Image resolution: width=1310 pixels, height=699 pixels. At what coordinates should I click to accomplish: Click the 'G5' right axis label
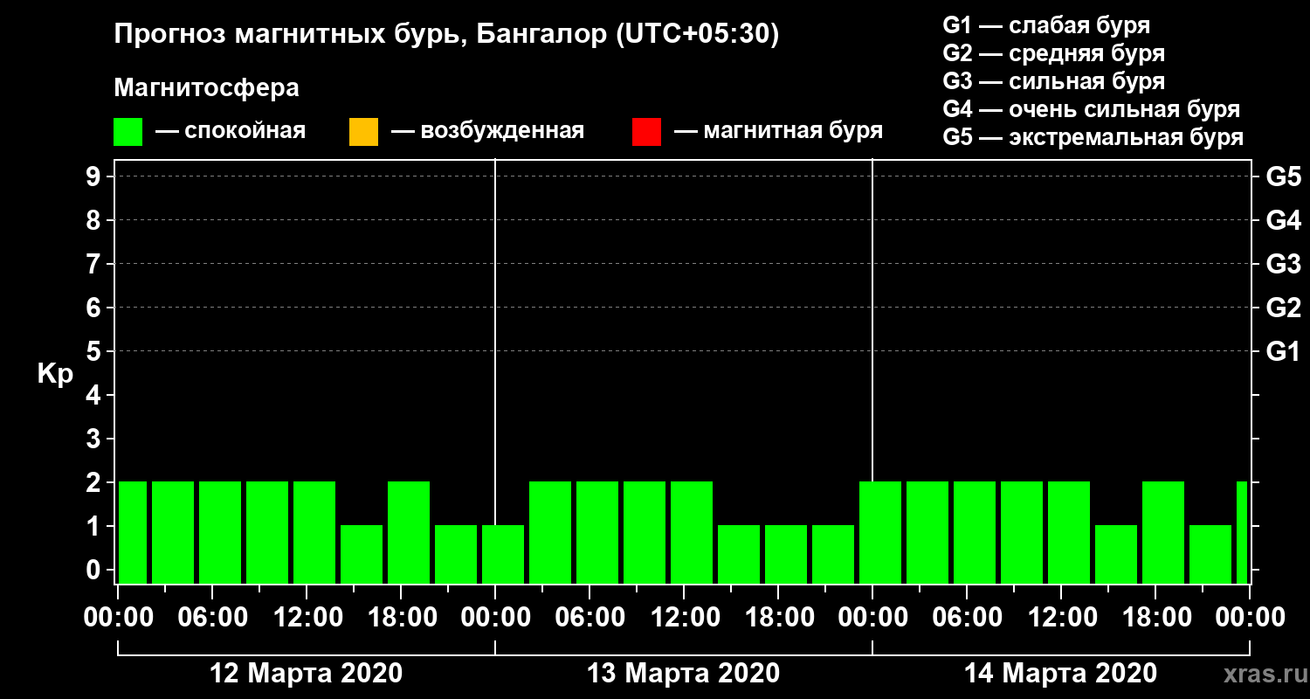coord(1283,176)
